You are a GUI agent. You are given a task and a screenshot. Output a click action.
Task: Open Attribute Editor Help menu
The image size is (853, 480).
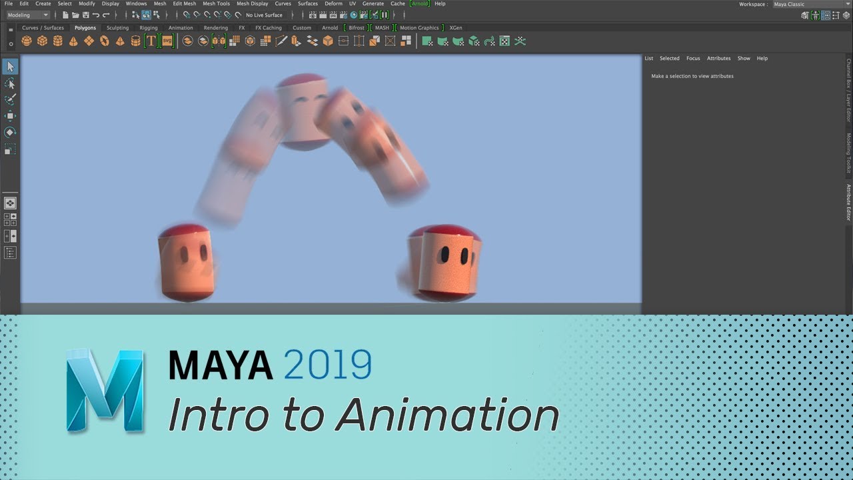762,59
